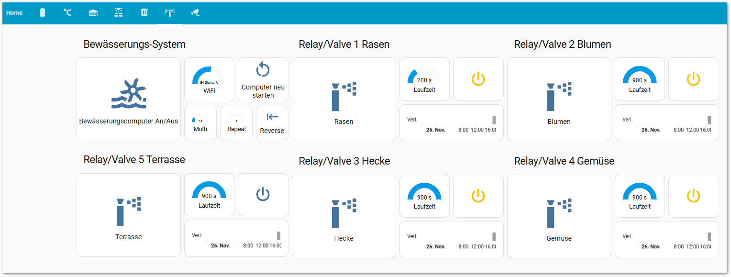Click the Rasen sprinkler icon card
The image size is (731, 277).
[343, 100]
